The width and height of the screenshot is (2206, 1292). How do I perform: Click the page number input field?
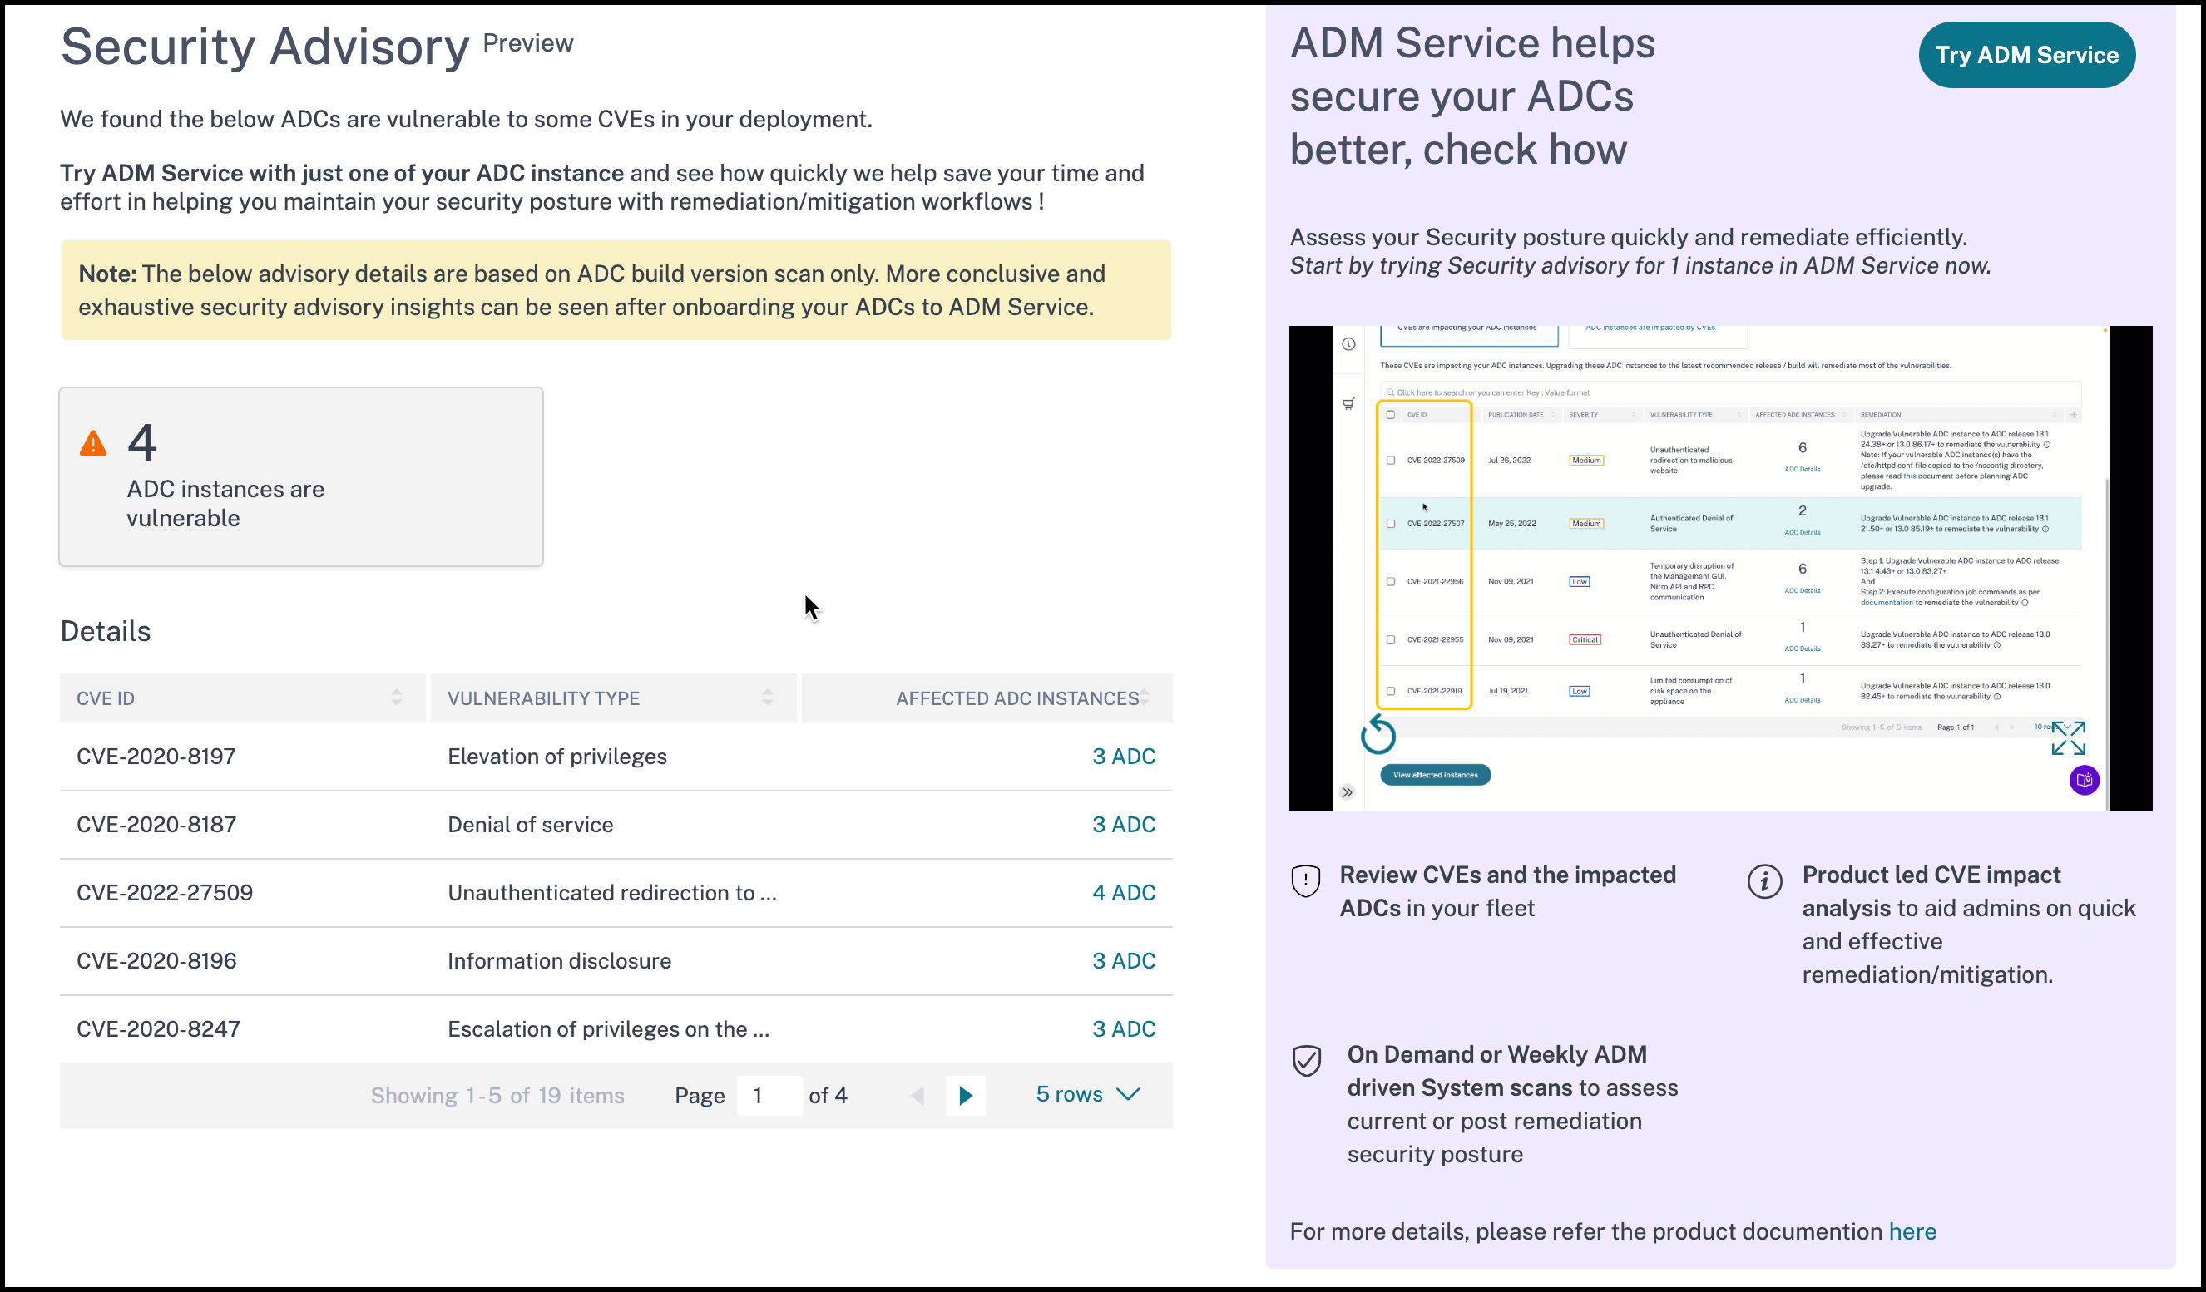pyautogui.click(x=769, y=1095)
